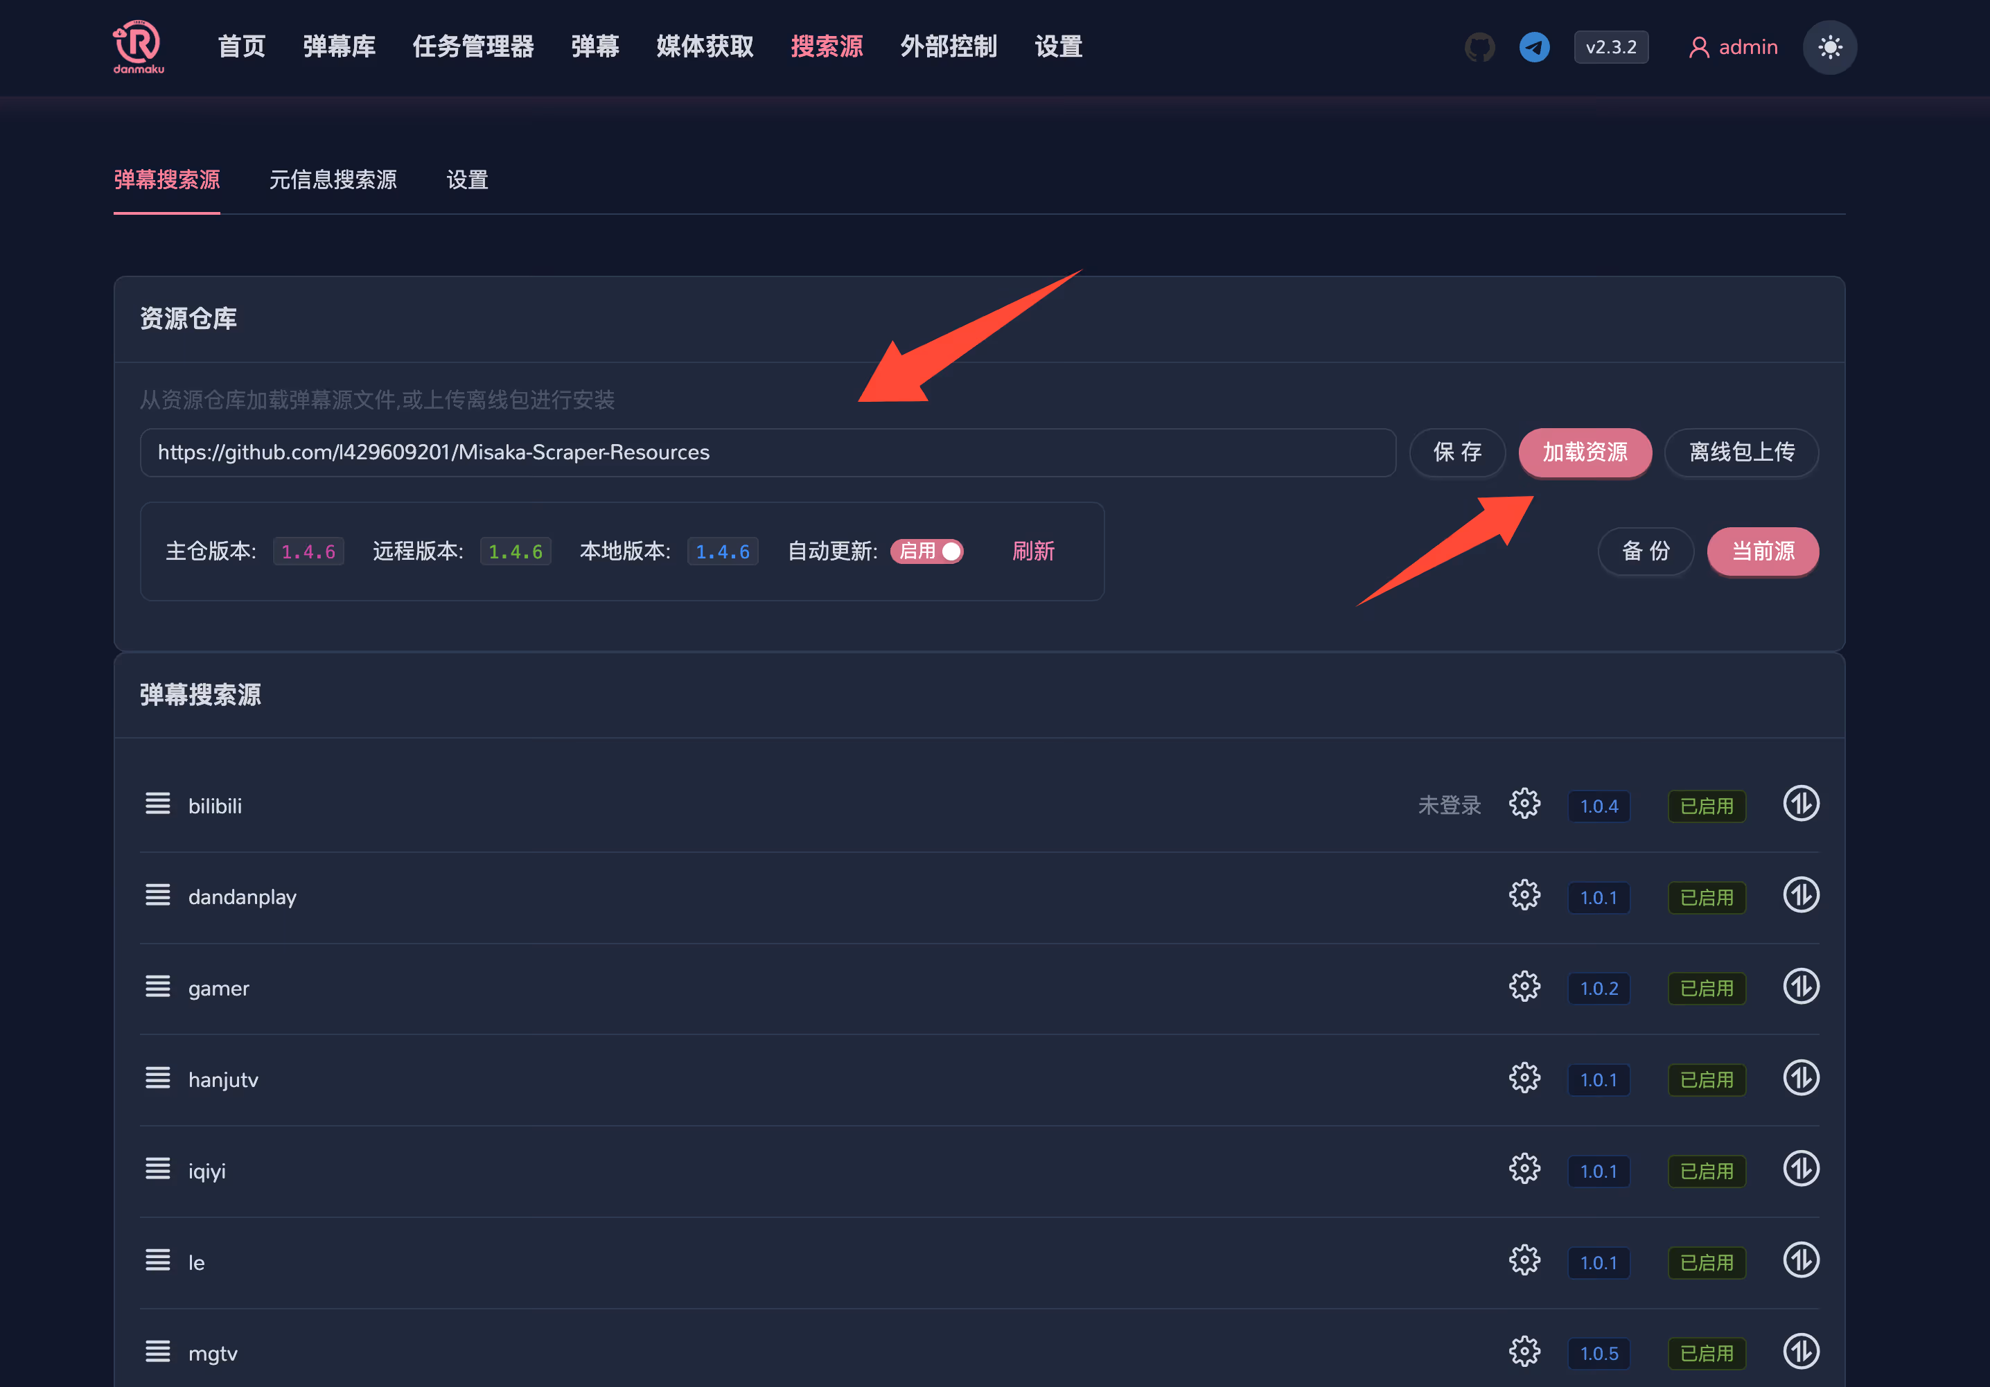The width and height of the screenshot is (1990, 1387).
Task: Click the 加载资源 button
Action: [x=1585, y=452]
